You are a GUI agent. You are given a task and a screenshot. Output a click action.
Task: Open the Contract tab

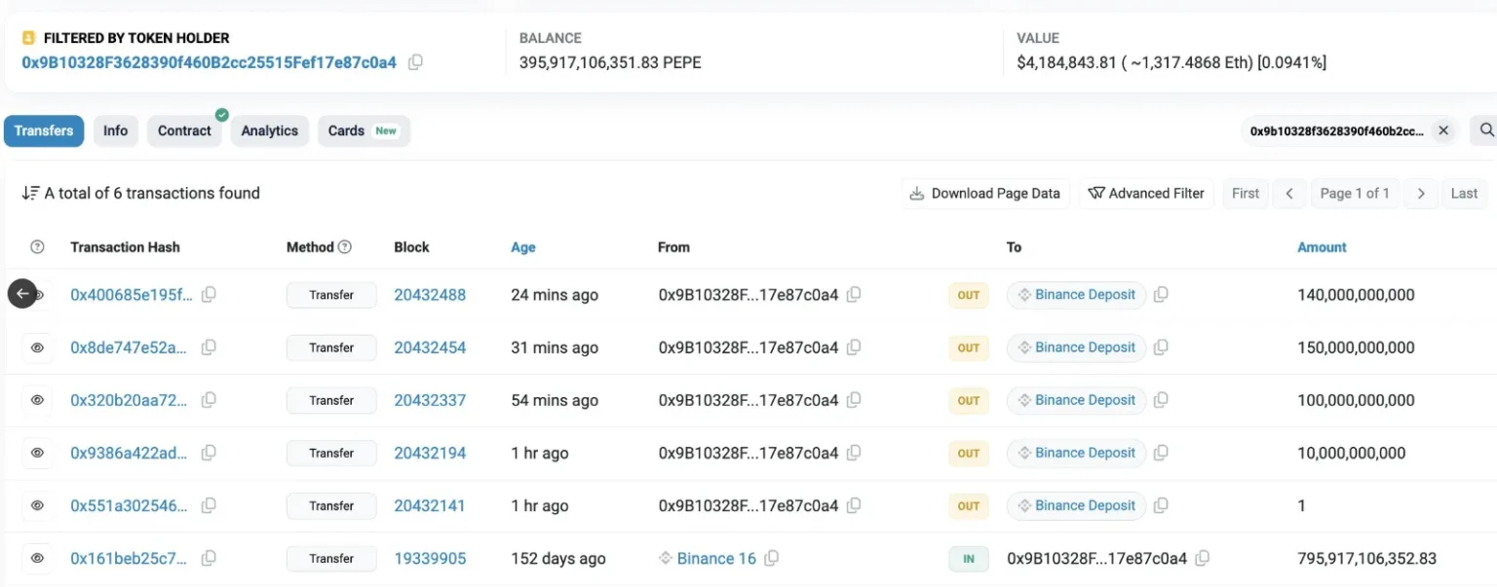[184, 130]
